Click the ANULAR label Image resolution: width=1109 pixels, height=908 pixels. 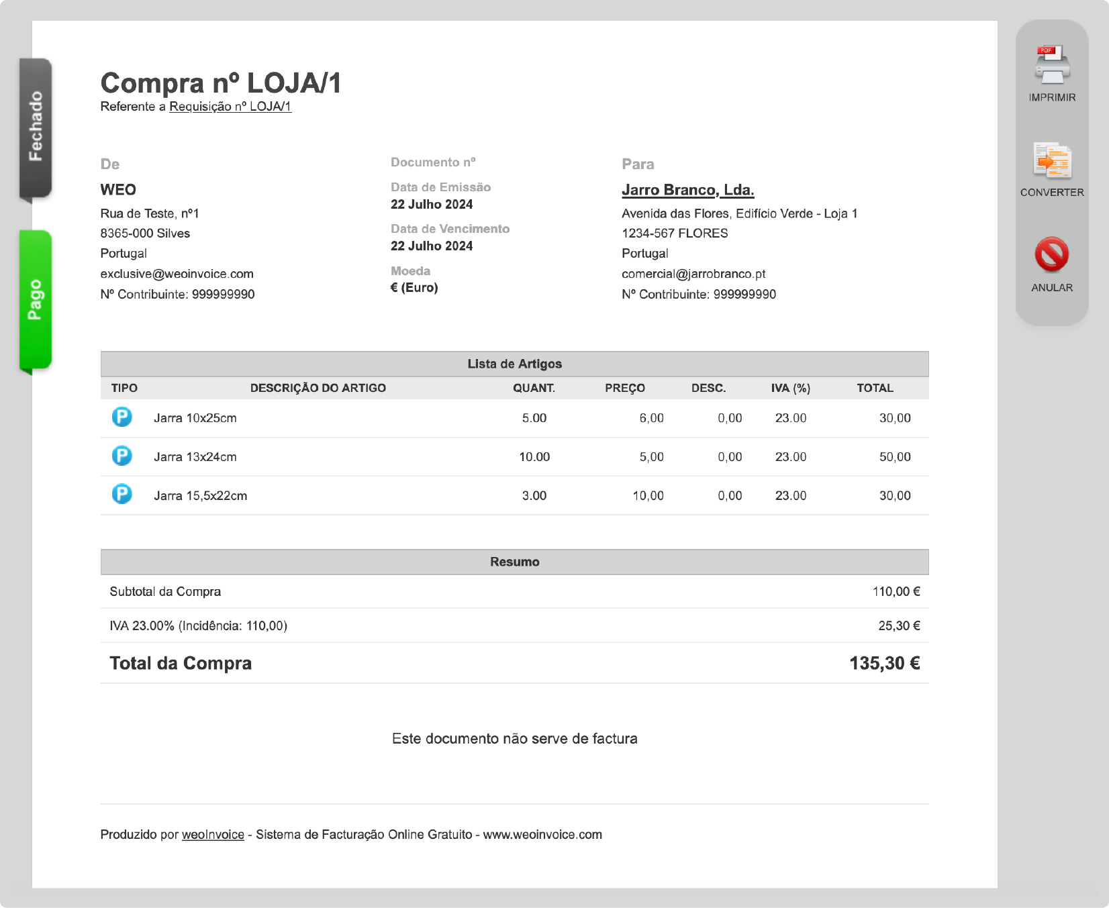click(1052, 288)
